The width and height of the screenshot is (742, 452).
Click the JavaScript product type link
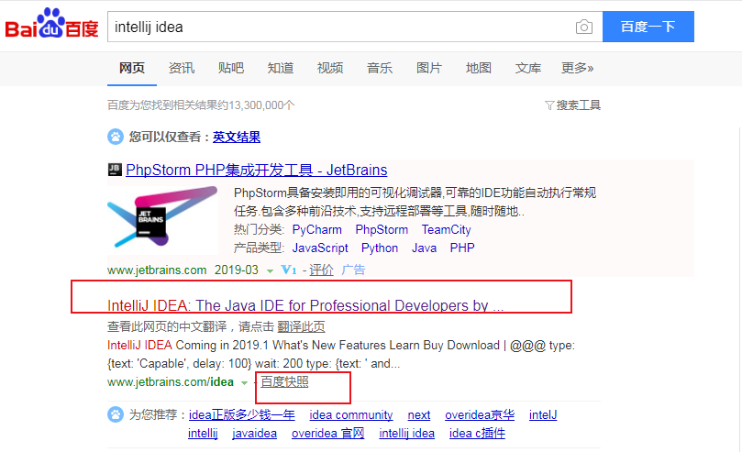(x=320, y=248)
